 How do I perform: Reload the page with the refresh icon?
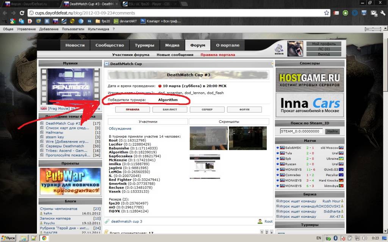coord(22,13)
